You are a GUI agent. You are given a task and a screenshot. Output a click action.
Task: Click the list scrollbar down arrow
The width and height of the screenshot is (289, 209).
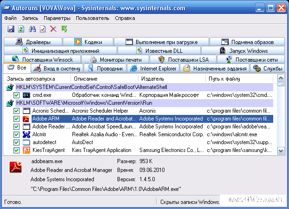tap(281, 151)
